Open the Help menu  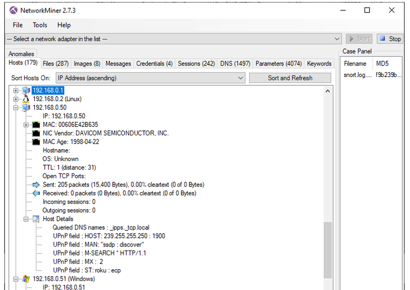(64, 25)
